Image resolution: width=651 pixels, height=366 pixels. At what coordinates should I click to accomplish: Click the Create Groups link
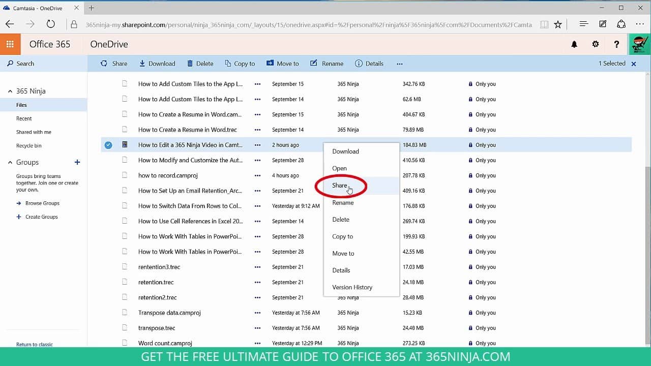pos(41,217)
